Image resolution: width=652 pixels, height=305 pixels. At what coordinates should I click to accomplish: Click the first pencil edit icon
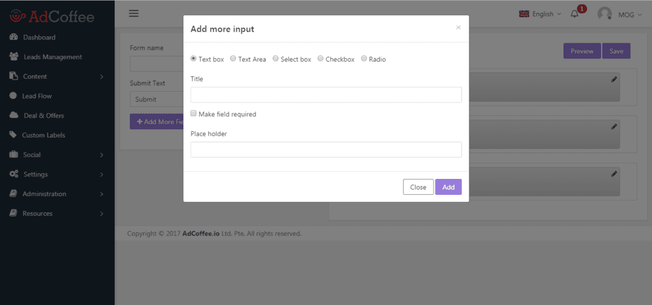tap(614, 79)
